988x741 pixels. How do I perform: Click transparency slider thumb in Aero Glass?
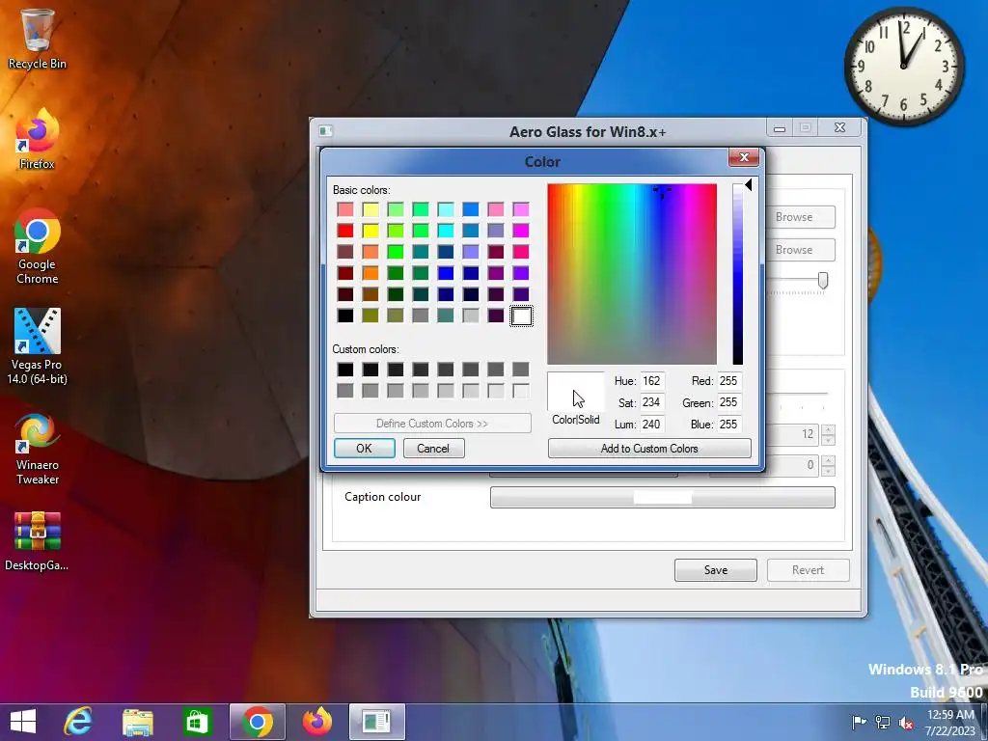823,281
